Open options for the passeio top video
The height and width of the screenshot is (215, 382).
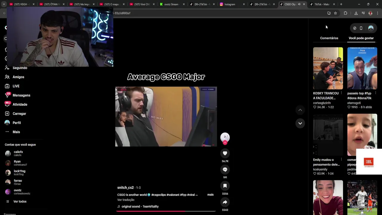375,93
